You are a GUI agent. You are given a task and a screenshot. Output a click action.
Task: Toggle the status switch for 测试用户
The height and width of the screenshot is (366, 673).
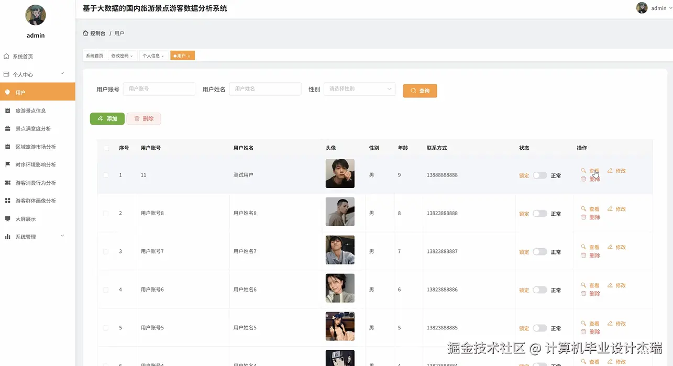(x=540, y=175)
